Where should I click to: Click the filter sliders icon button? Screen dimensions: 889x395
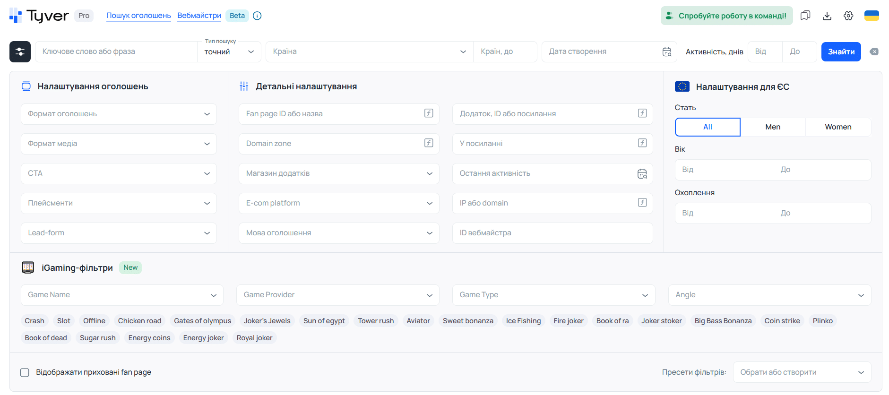pyautogui.click(x=20, y=52)
